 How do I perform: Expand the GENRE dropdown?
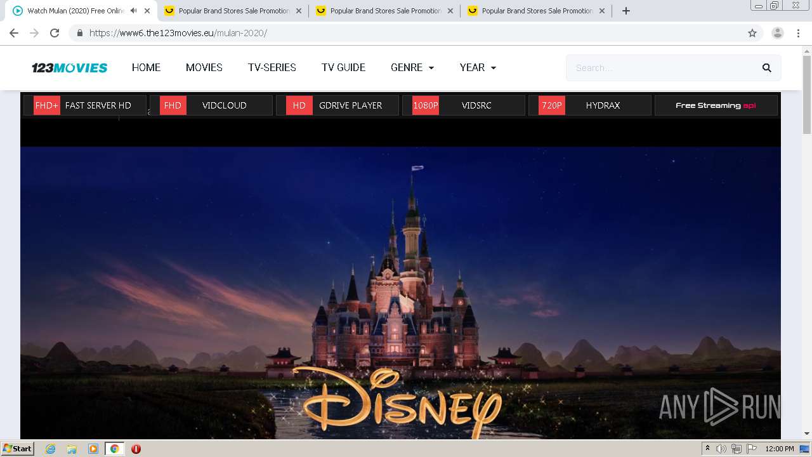(x=412, y=67)
